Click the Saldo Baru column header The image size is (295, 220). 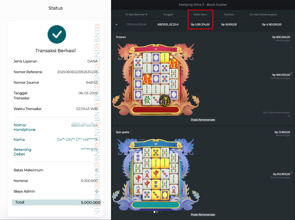pos(200,14)
